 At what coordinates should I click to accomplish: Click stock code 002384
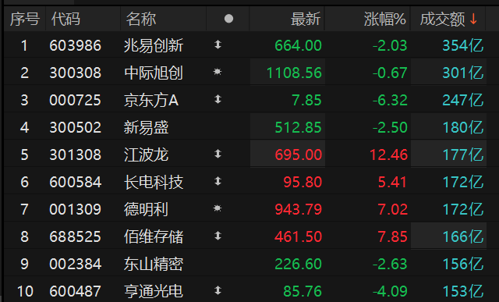point(76,264)
